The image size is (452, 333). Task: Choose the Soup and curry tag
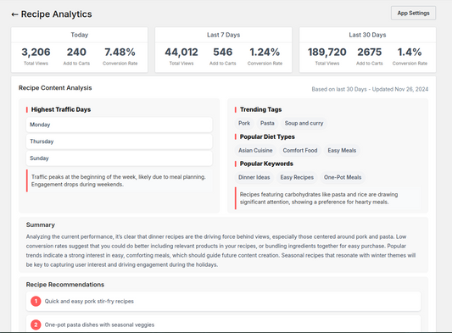coord(304,124)
